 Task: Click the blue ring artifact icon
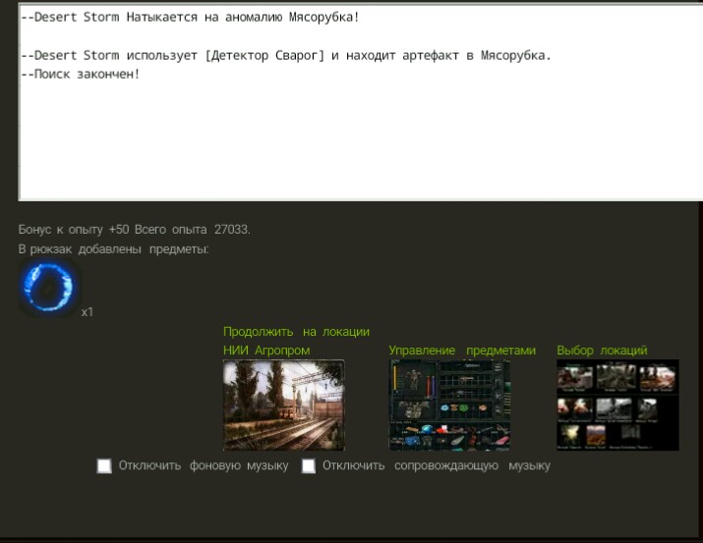pyautogui.click(x=49, y=287)
